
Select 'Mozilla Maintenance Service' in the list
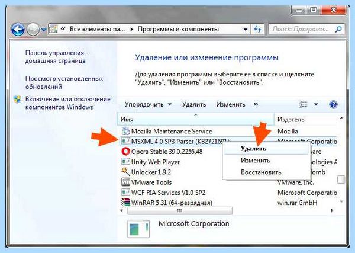(x=172, y=132)
